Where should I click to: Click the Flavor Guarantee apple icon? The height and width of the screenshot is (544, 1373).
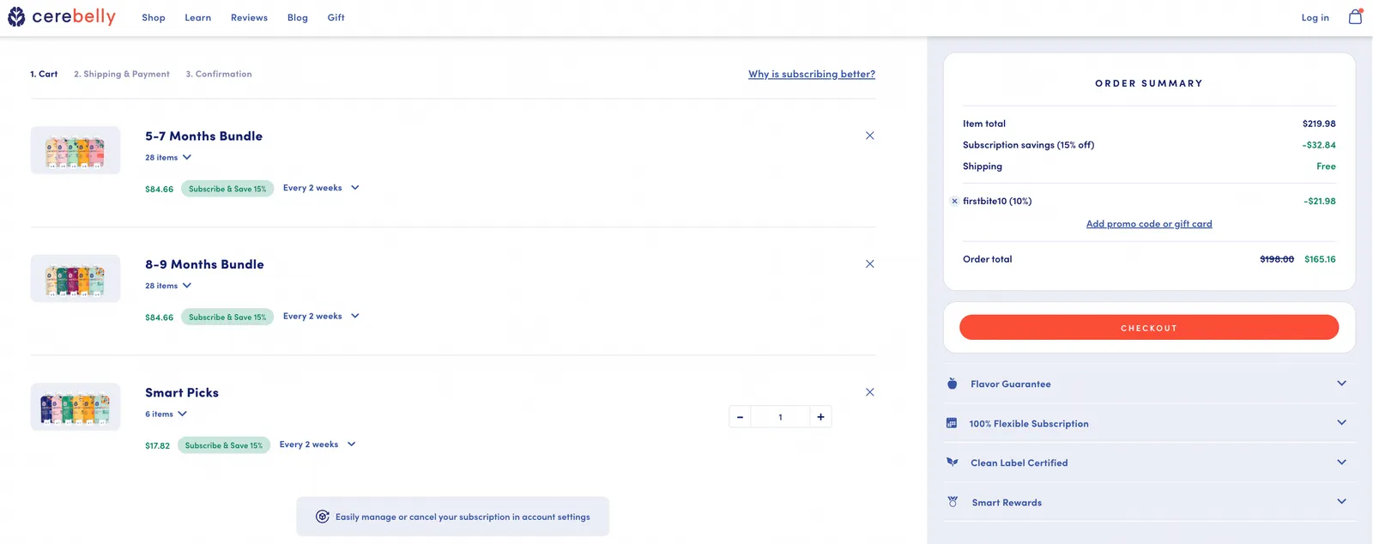pos(952,384)
